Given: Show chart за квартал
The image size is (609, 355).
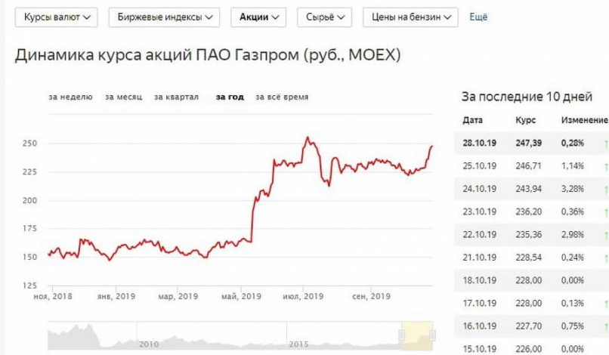Looking at the screenshot, I should pyautogui.click(x=176, y=97).
